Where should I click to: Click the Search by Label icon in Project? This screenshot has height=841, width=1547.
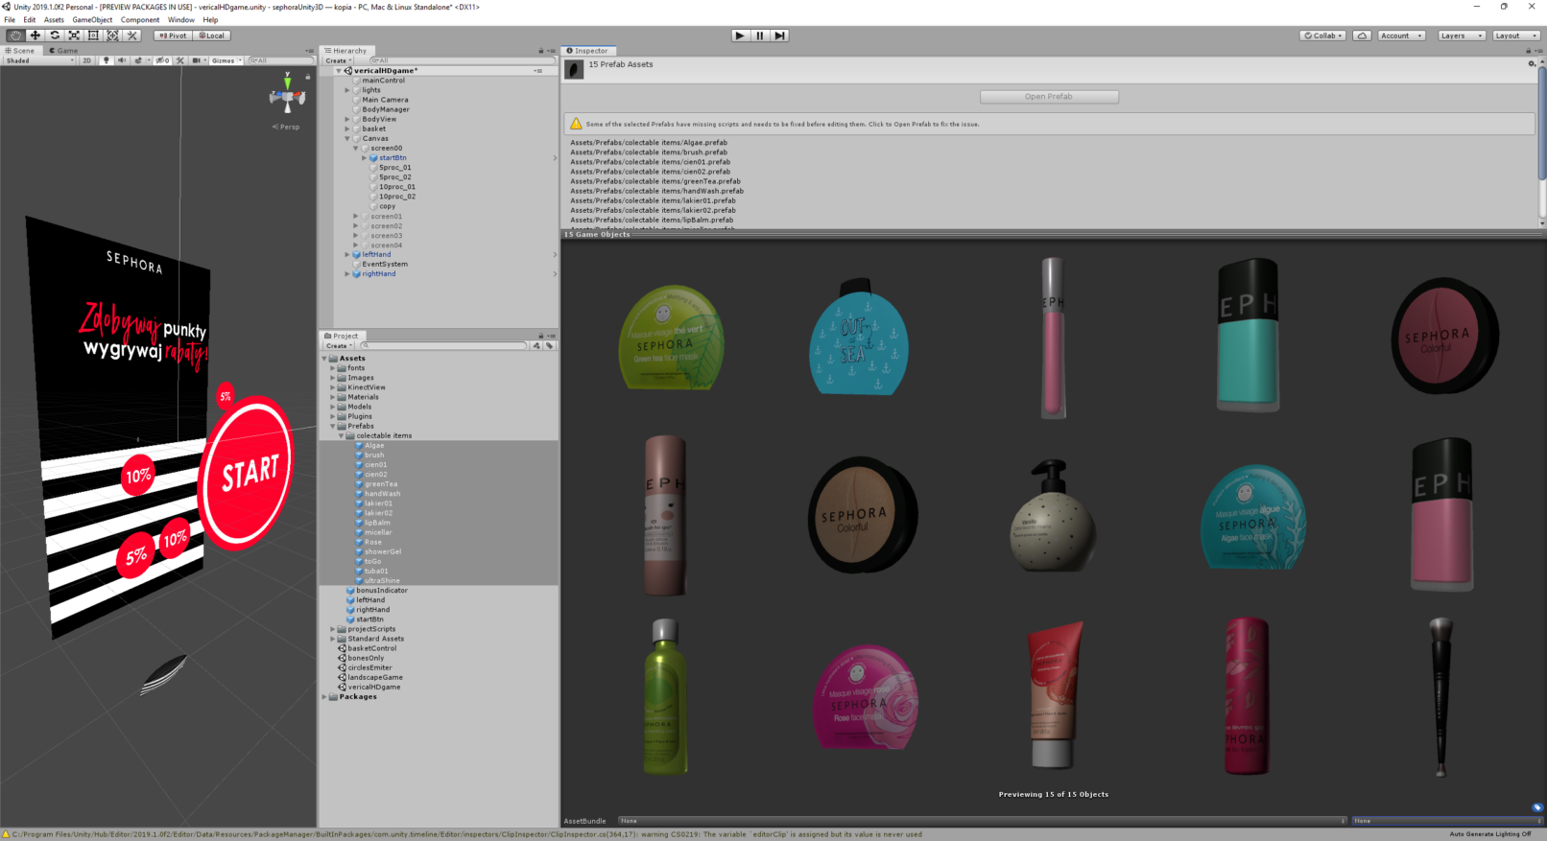coord(550,346)
